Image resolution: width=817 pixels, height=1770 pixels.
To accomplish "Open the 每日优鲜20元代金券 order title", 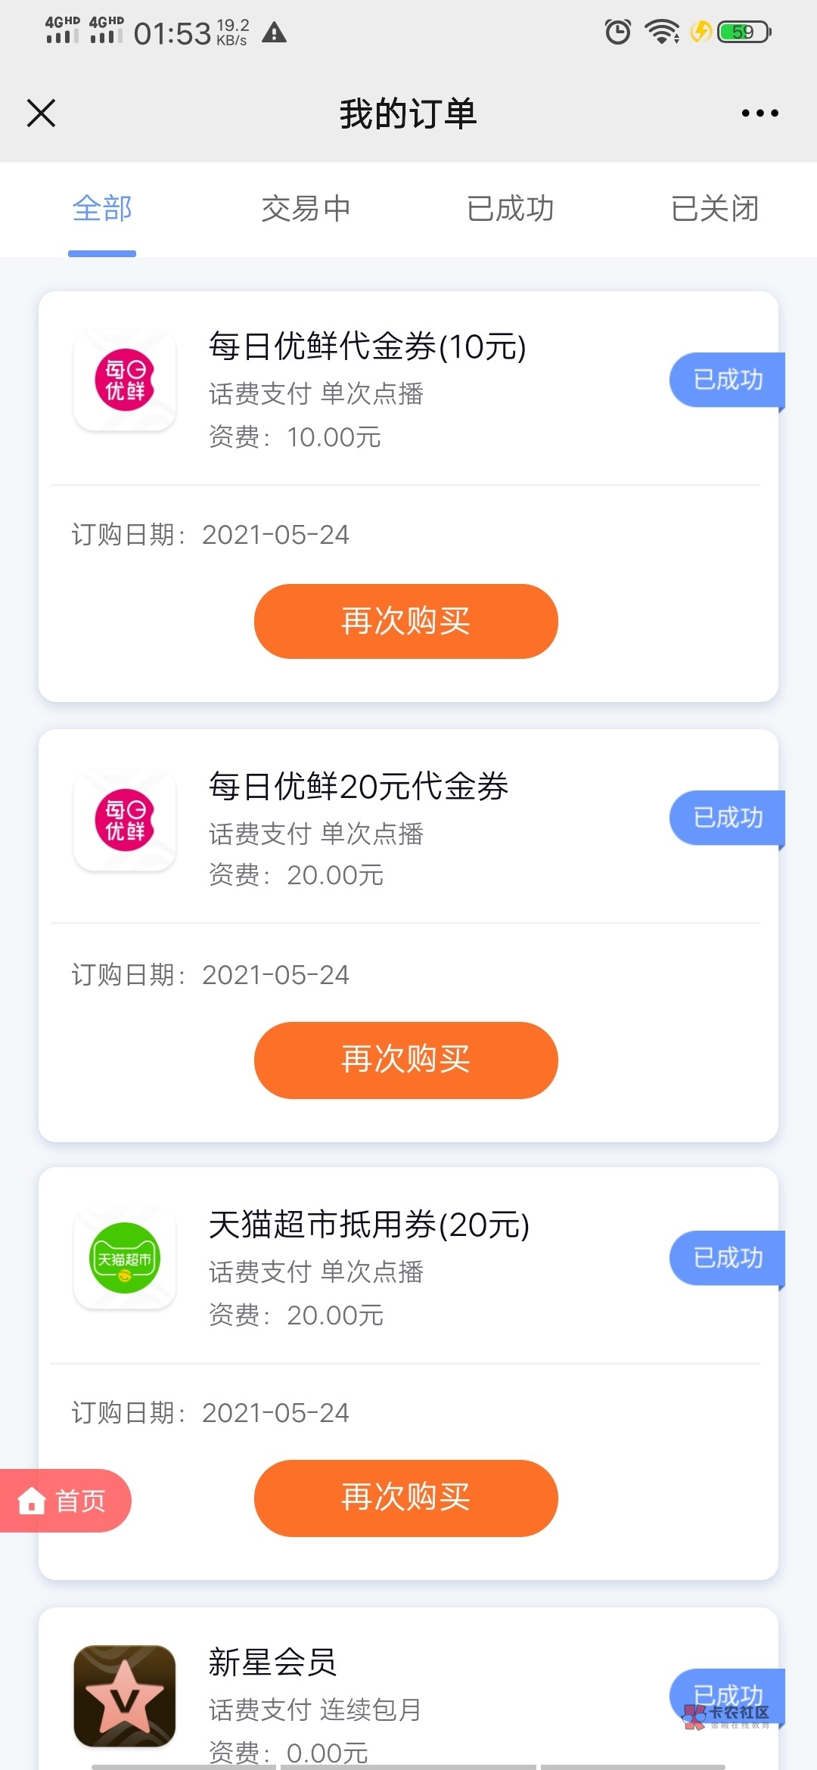I will point(359,787).
